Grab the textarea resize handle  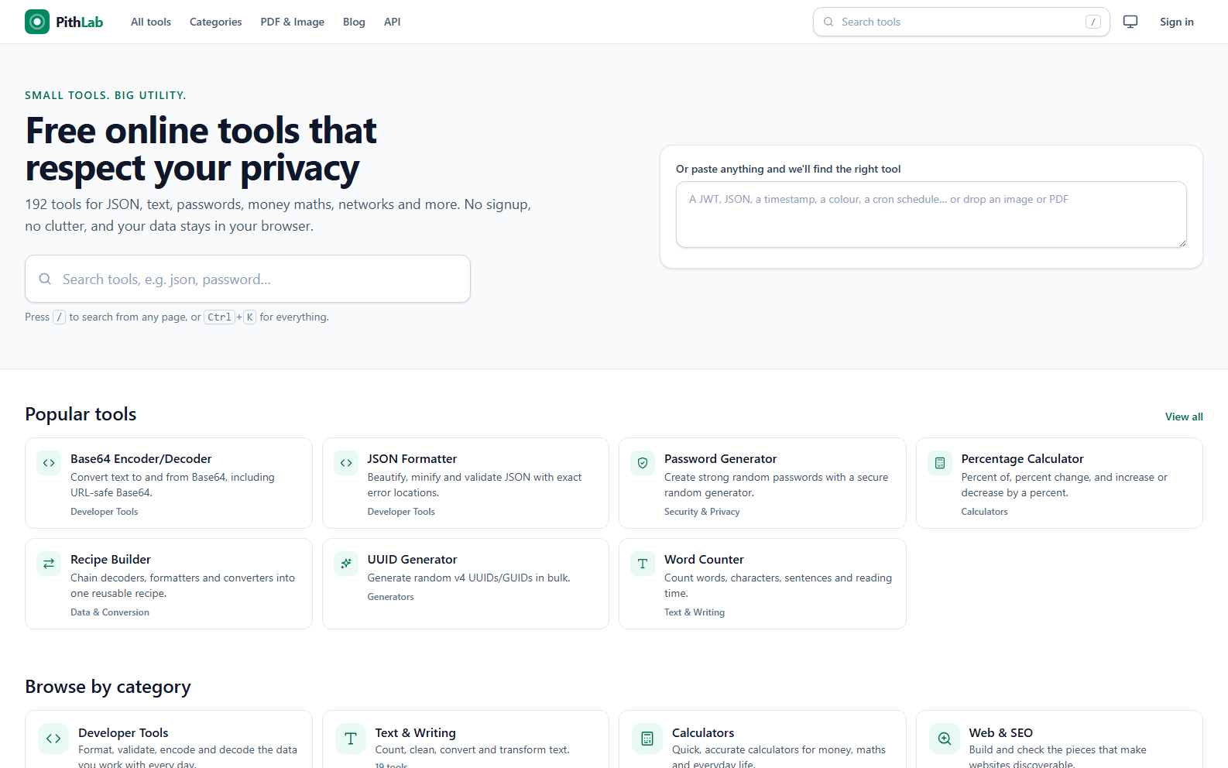(x=1182, y=243)
